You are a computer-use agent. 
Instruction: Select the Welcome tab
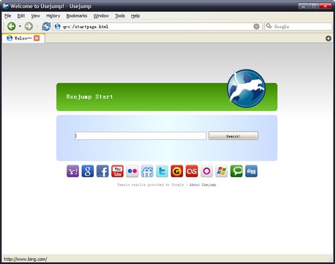pyautogui.click(x=23, y=38)
